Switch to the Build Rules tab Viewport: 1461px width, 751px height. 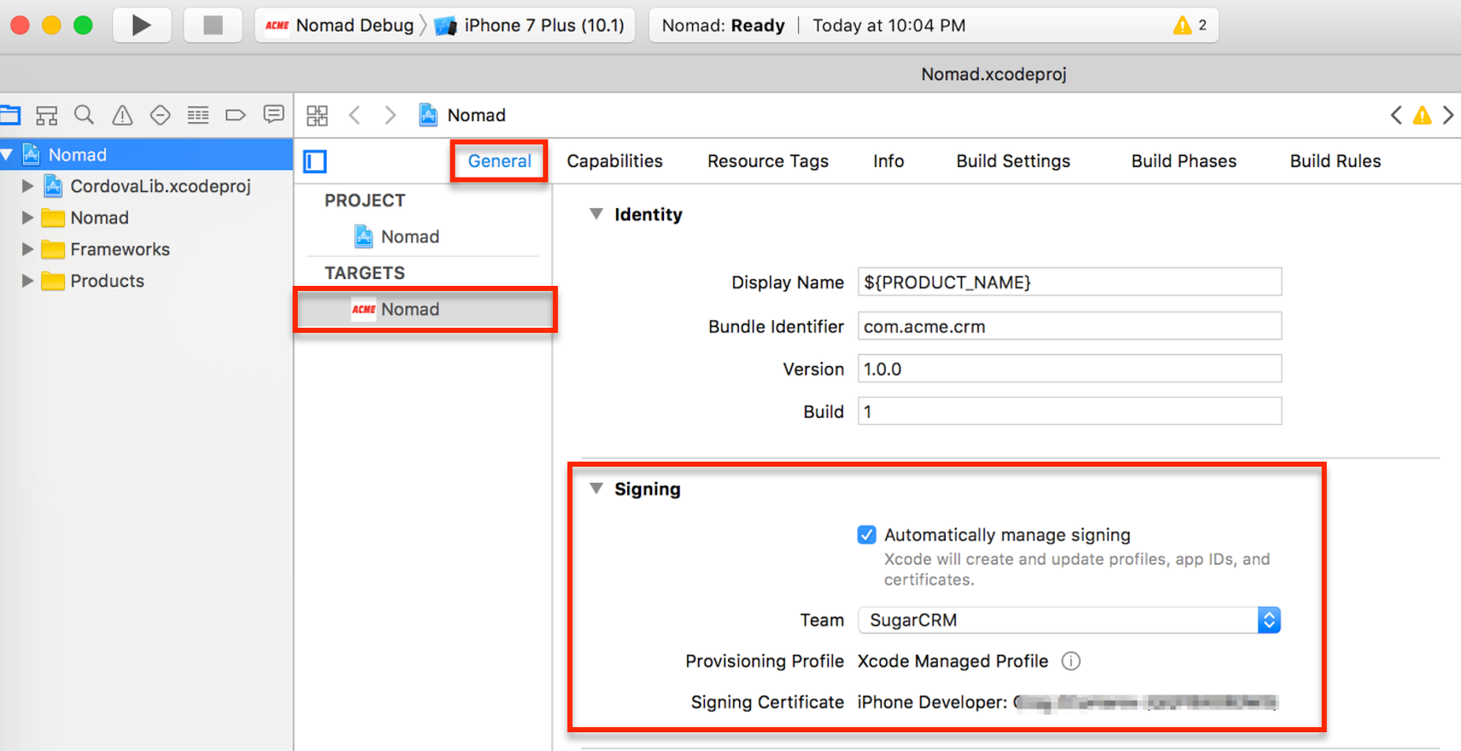pyautogui.click(x=1336, y=161)
